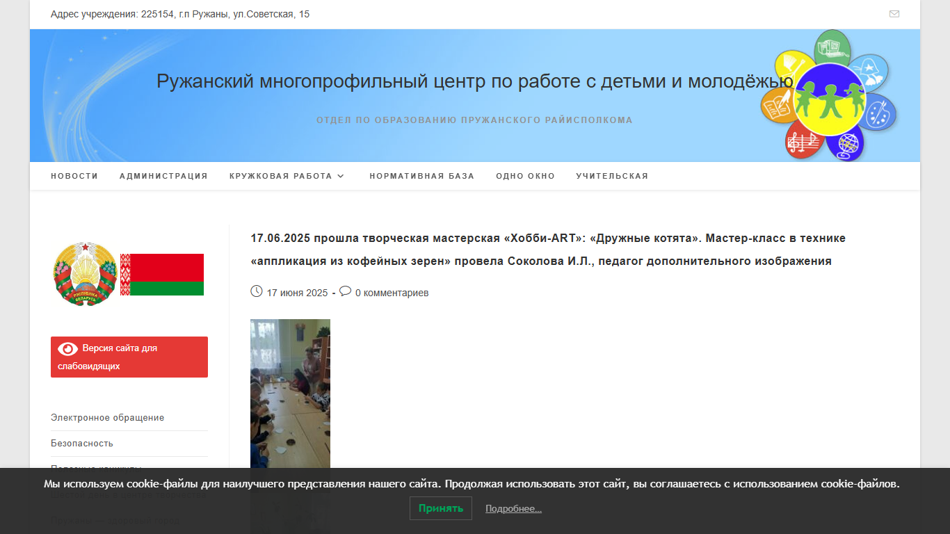
Task: Click the Belarus flag image
Action: click(x=162, y=275)
